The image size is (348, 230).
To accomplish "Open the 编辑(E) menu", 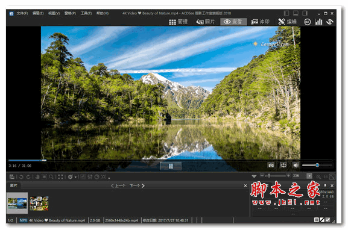I will pos(38,13).
